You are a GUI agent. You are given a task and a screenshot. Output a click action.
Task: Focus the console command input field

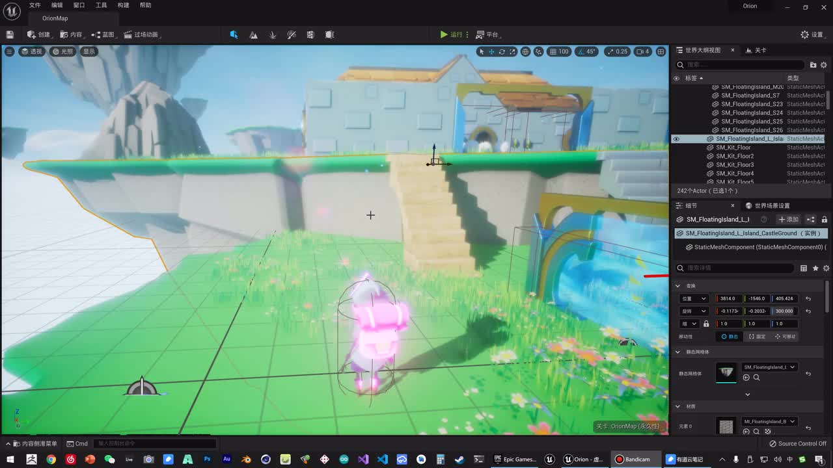coord(155,443)
